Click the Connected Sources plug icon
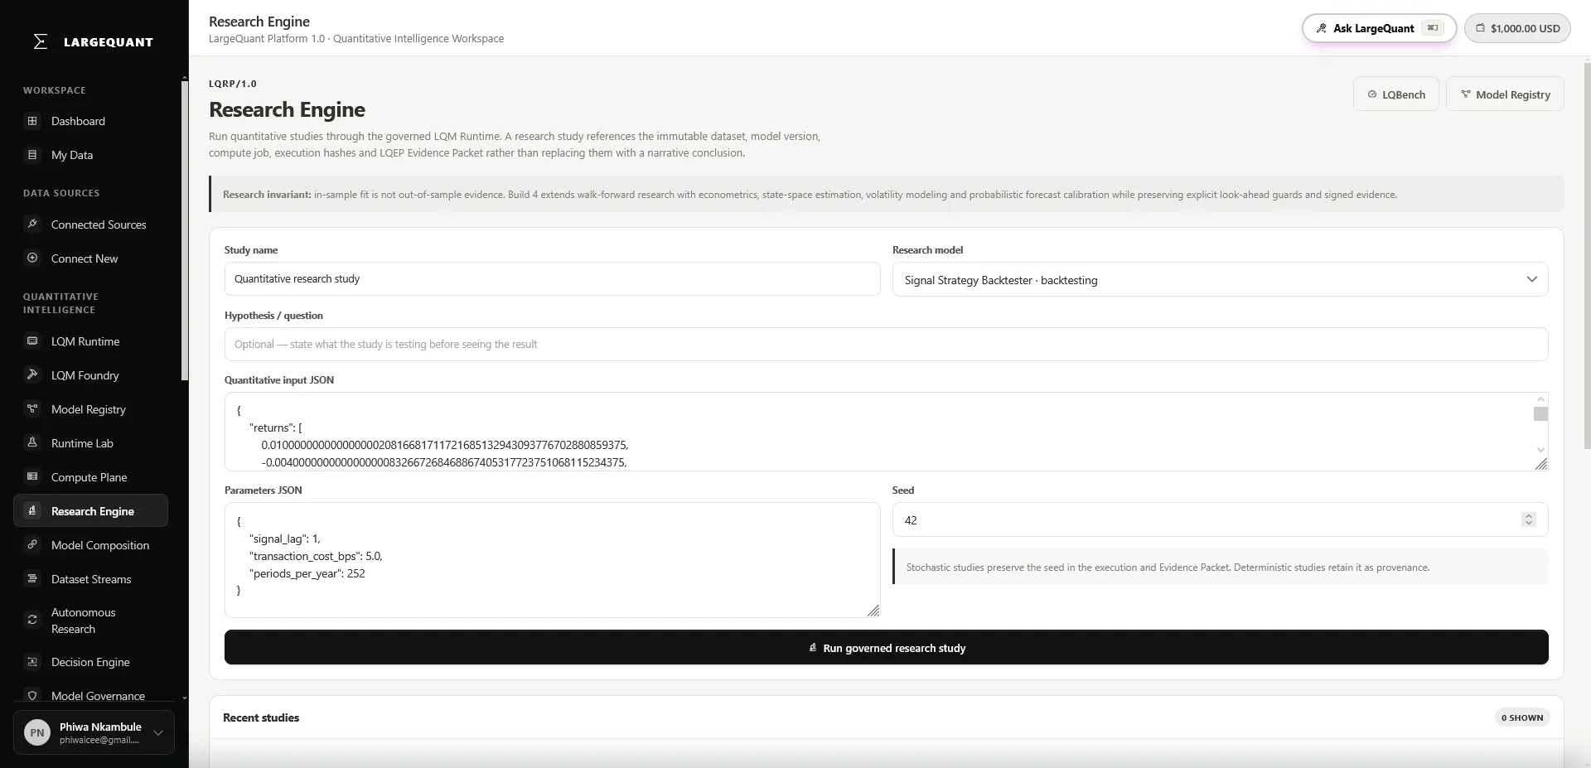Image resolution: width=1591 pixels, height=768 pixels. click(32, 224)
